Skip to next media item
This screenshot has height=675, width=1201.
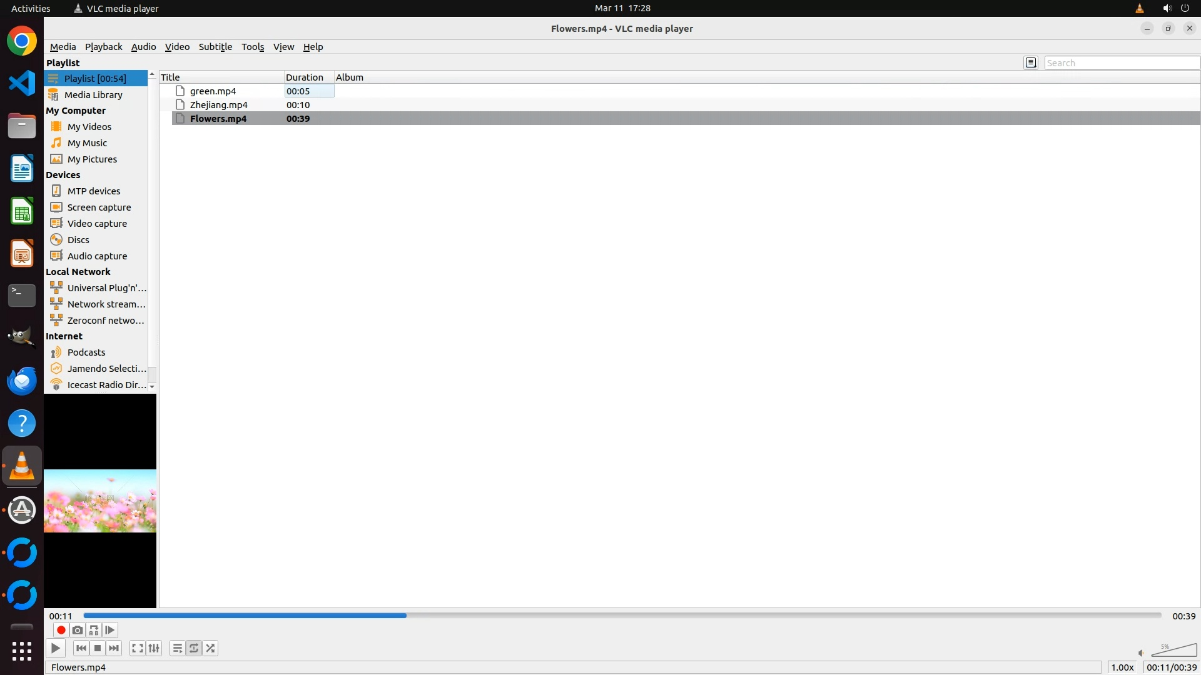pos(114,648)
